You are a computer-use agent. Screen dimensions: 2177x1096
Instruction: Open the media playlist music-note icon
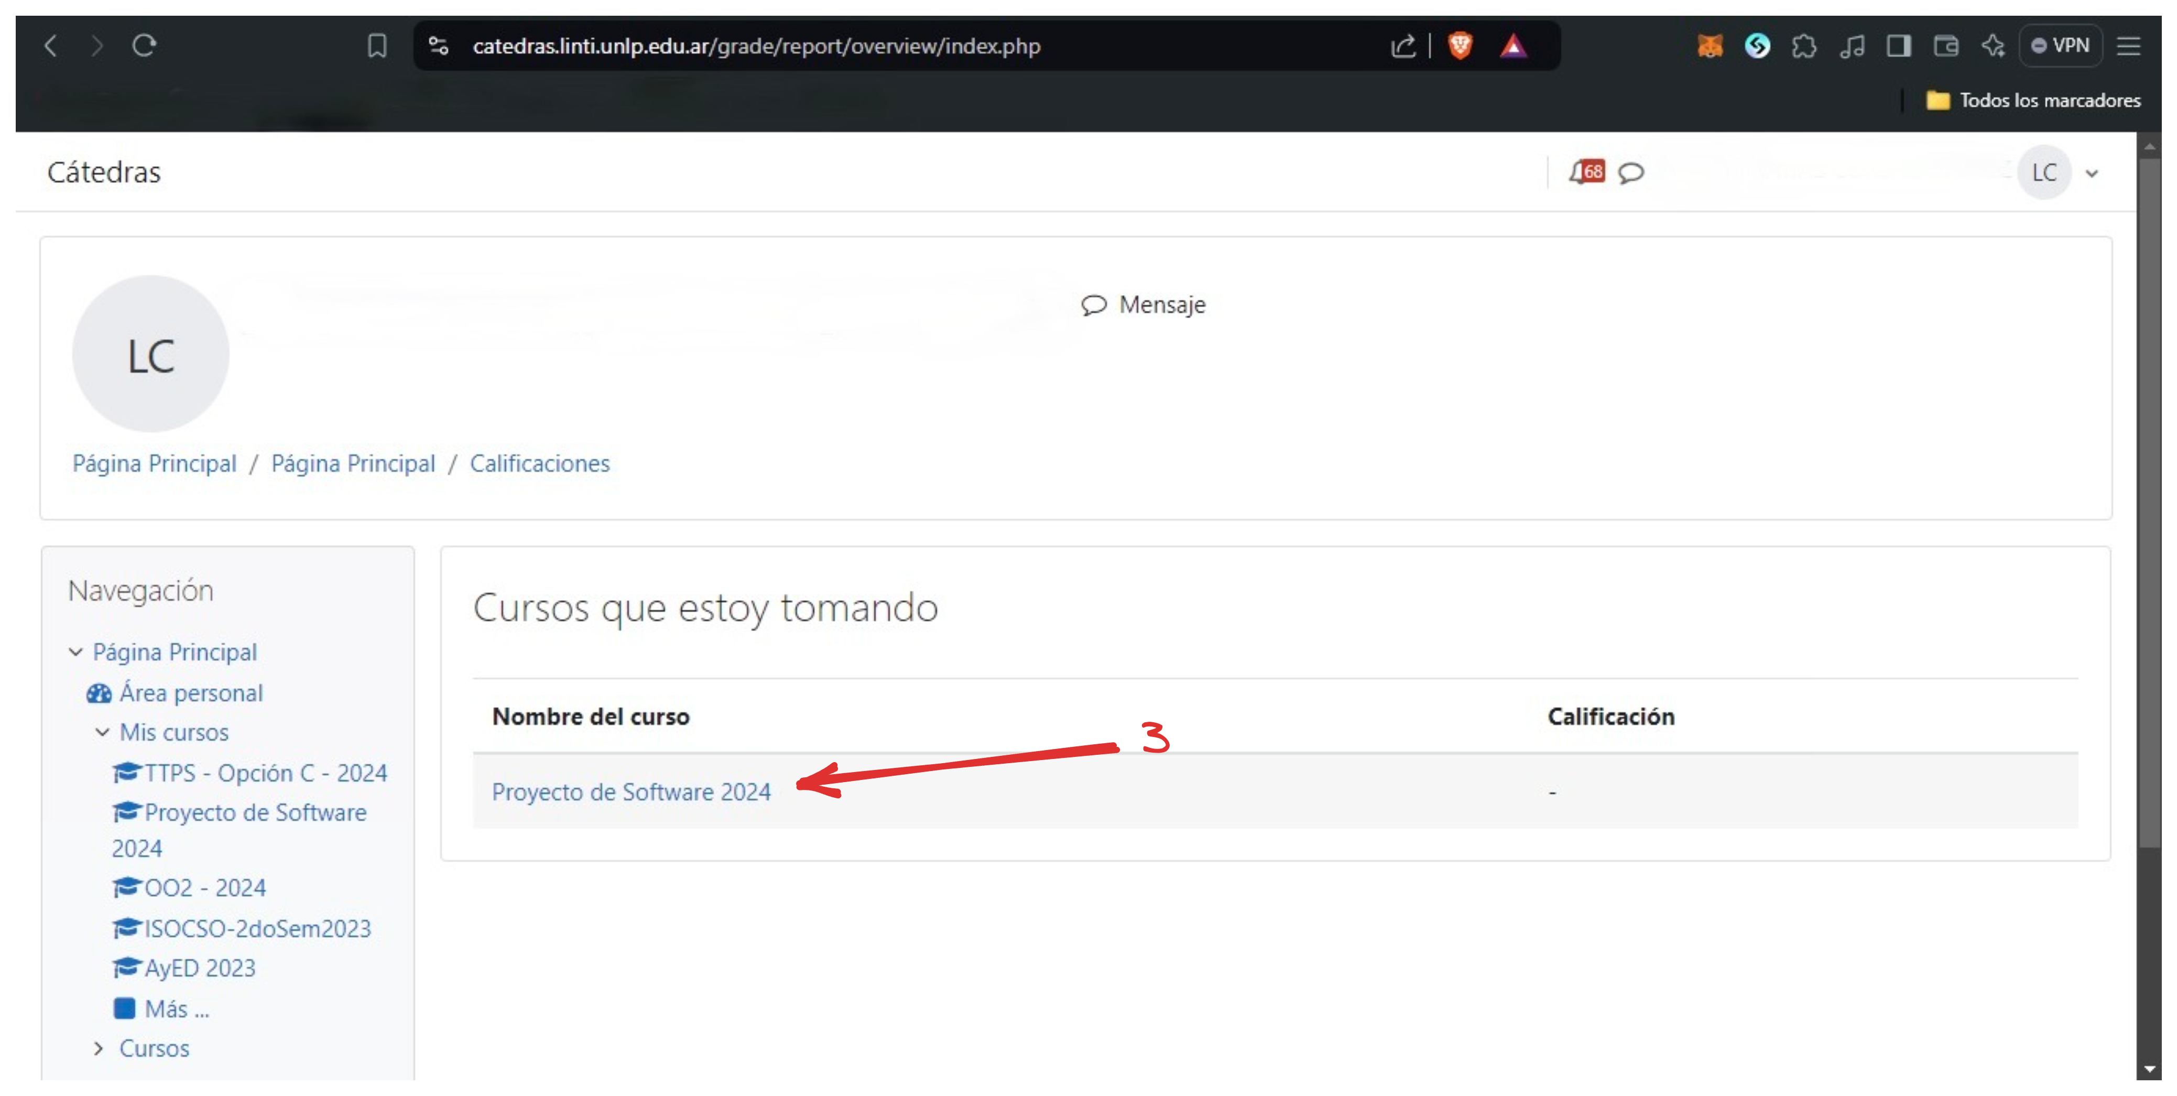pos(1852,46)
